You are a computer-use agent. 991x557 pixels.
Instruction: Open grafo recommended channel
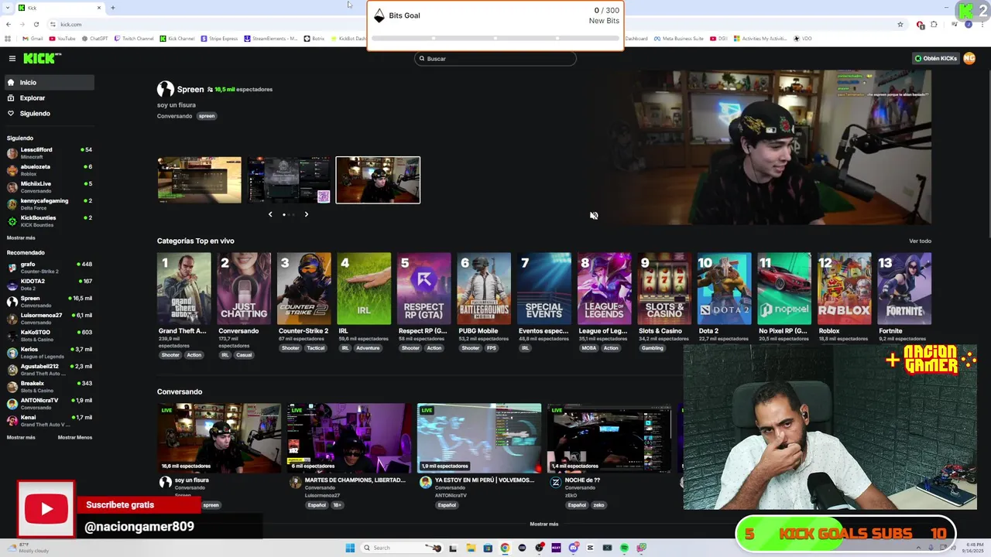pyautogui.click(x=48, y=267)
